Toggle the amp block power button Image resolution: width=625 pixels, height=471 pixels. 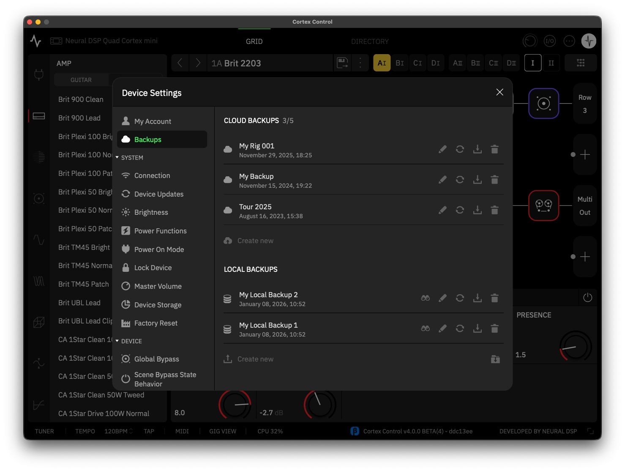point(587,298)
